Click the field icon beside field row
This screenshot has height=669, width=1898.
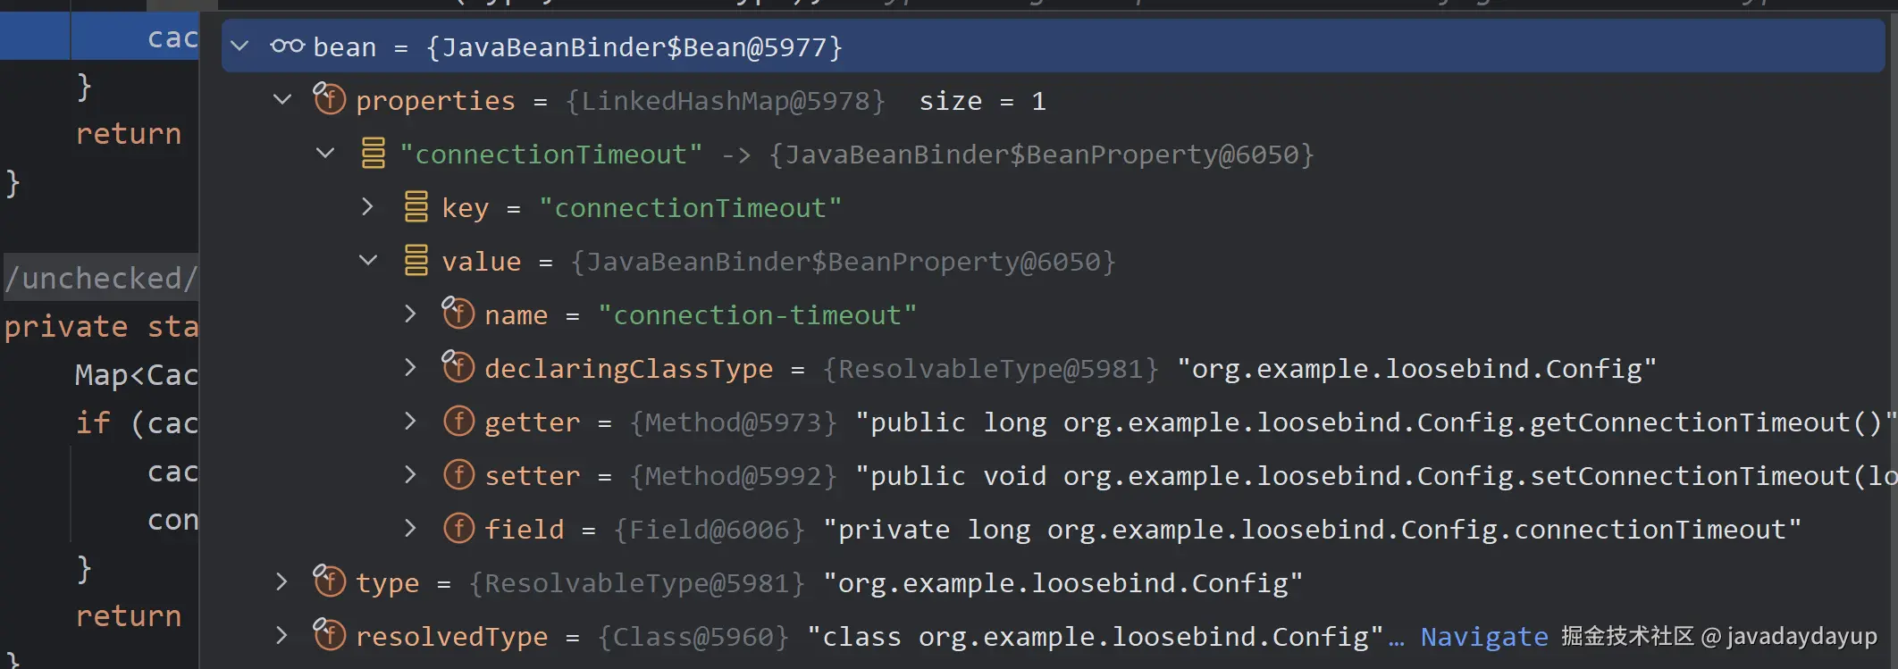coord(458,528)
